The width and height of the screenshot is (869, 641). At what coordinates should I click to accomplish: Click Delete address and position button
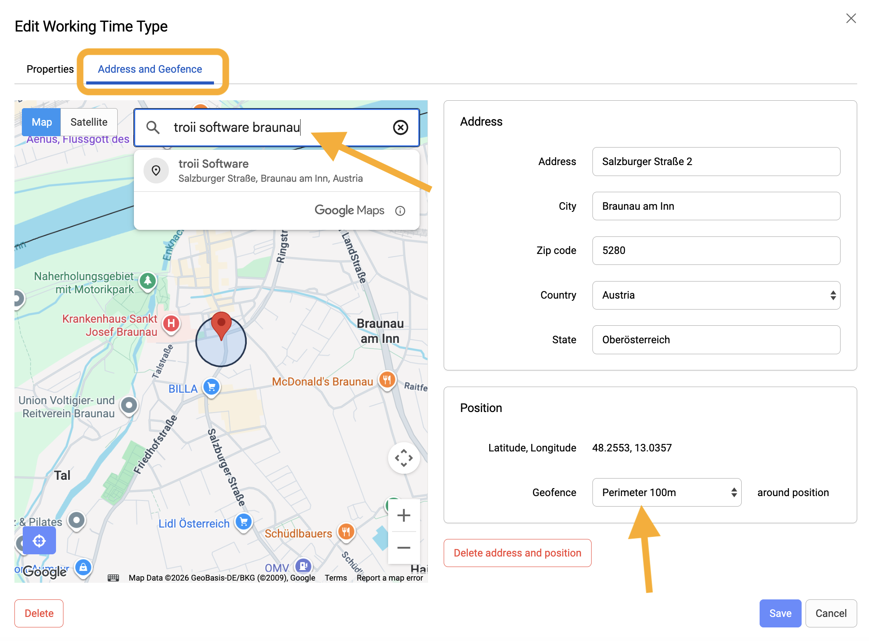coord(517,553)
